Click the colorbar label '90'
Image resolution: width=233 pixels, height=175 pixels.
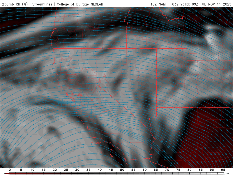(212, 170)
